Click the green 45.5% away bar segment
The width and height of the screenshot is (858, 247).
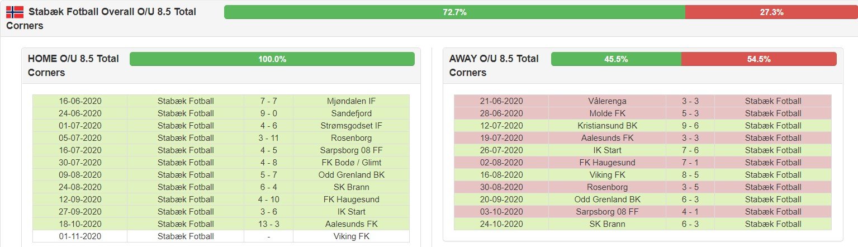[616, 59]
